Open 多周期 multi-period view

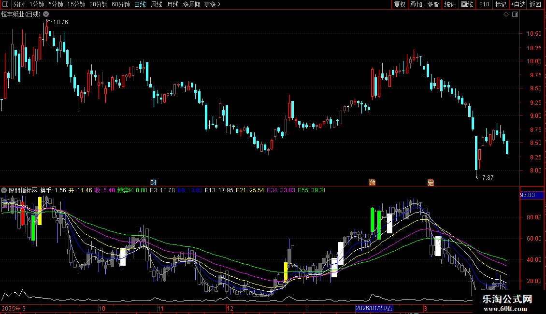(x=191, y=4)
